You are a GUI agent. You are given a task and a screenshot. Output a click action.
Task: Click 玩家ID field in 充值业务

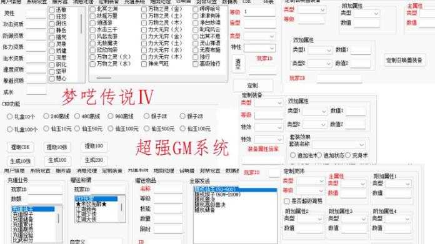[44, 190]
